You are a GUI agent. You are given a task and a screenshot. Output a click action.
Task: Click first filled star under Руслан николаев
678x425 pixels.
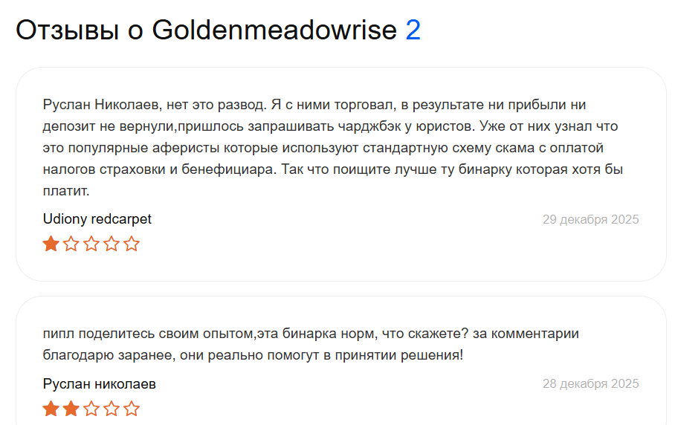[x=51, y=409]
